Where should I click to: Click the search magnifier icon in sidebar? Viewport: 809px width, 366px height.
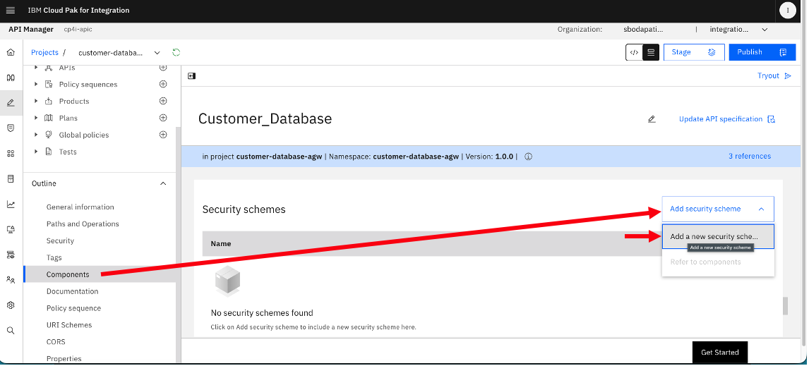click(11, 331)
